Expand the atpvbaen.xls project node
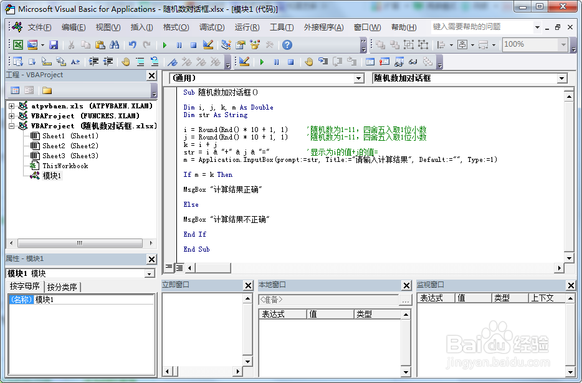This screenshot has width=582, height=383. (x=11, y=106)
